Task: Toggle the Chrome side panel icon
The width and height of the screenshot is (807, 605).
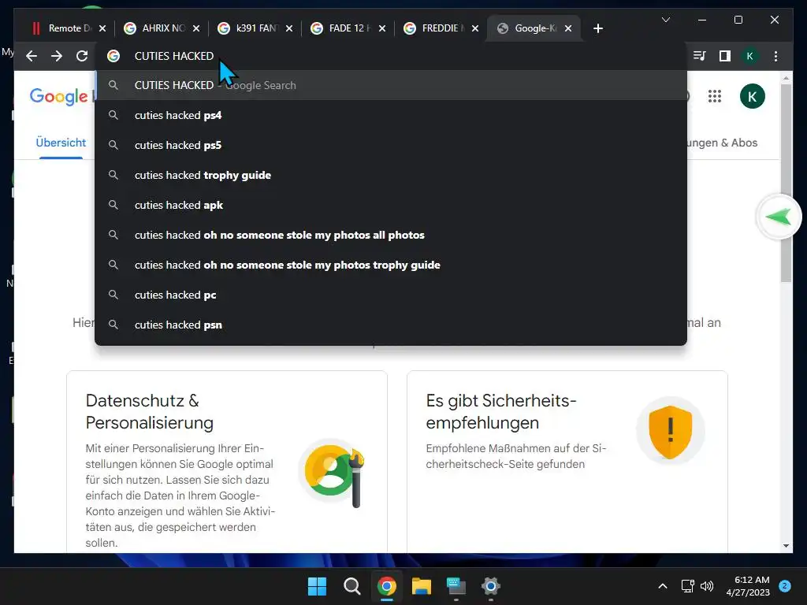Action: [725, 56]
